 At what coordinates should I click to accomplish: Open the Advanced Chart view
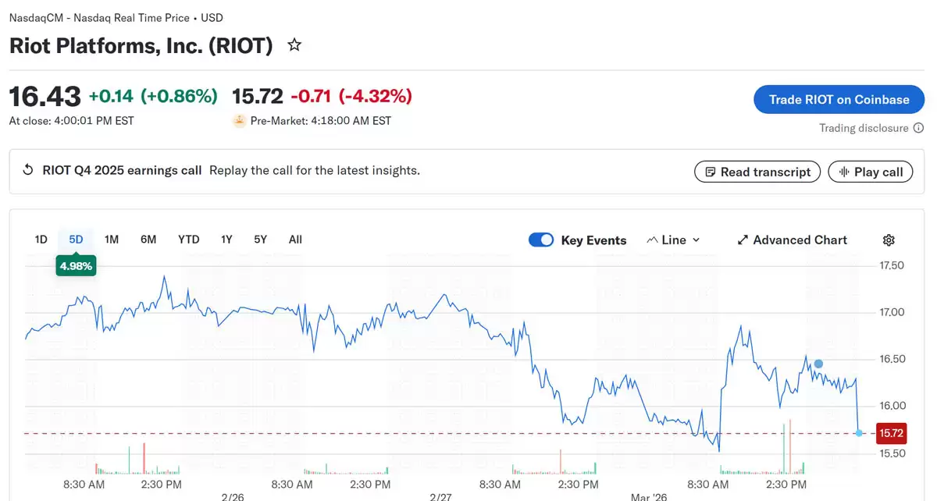tap(792, 240)
